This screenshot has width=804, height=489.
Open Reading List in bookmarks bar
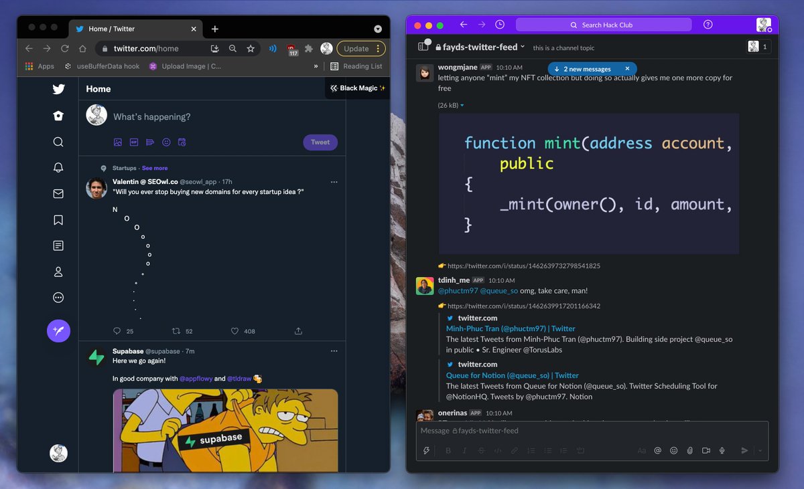tap(356, 66)
